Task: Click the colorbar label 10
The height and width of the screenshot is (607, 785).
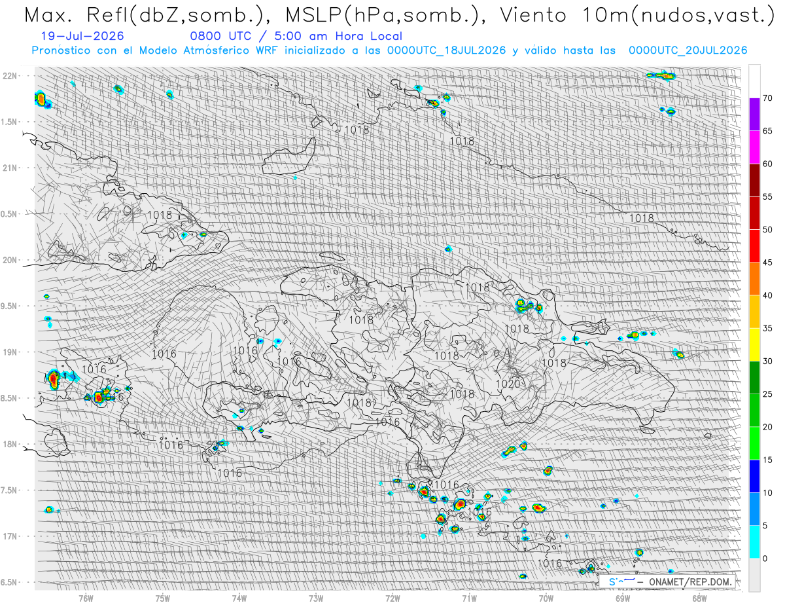Action: [x=767, y=492]
